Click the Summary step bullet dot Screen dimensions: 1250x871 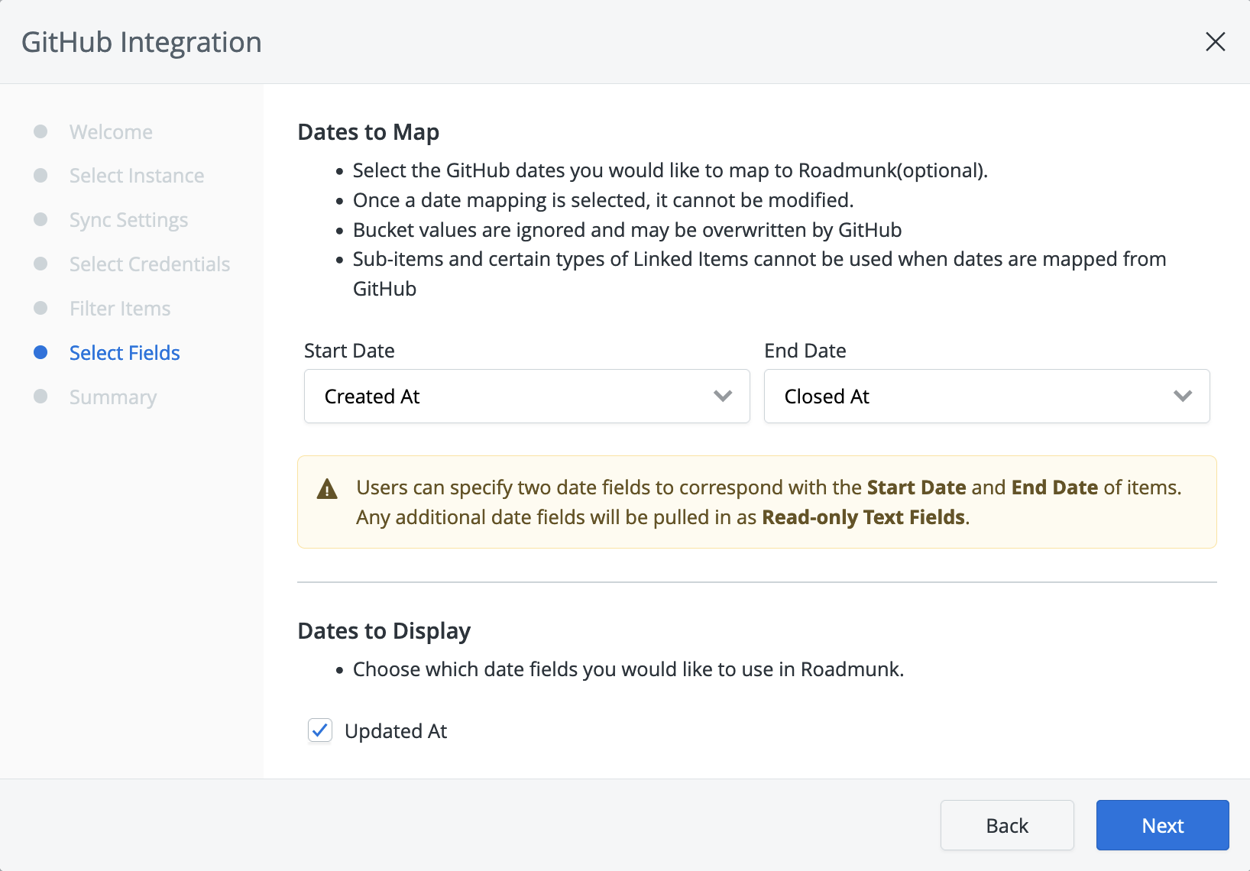[41, 397]
